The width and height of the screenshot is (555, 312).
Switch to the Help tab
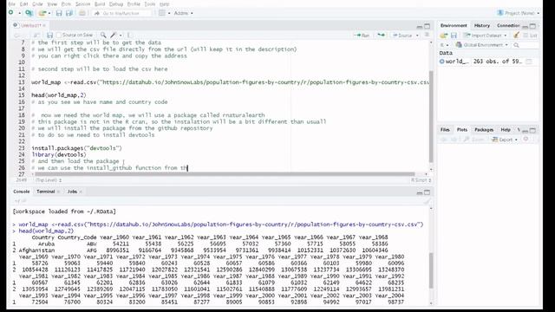(x=506, y=130)
